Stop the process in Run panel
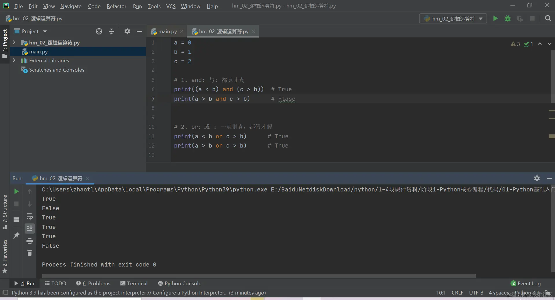This screenshot has width=555, height=300. [x=16, y=204]
